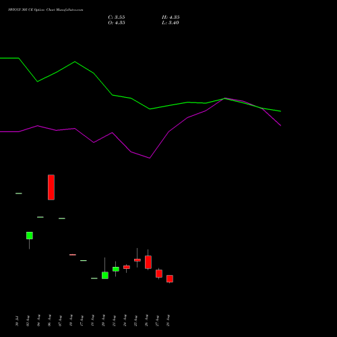
Task: Click the "24 Aug" date axis label
Action: (x=125, y=321)
